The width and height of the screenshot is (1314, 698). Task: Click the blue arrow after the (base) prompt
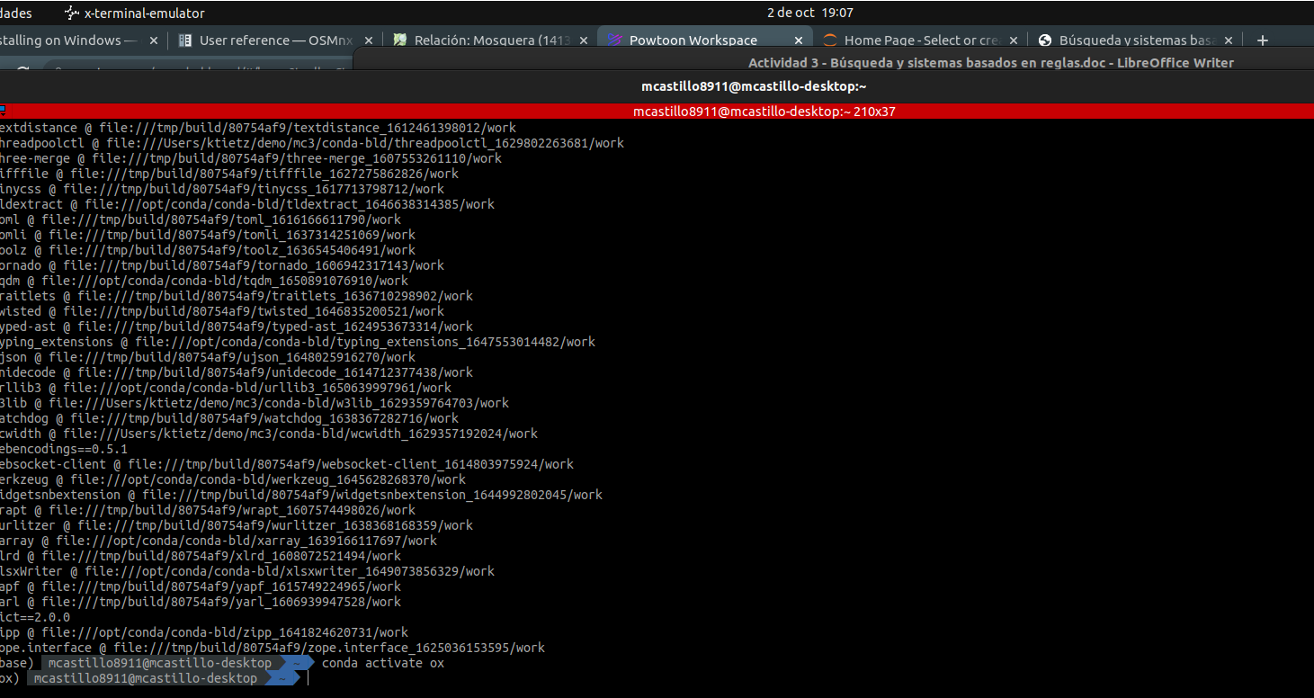click(x=297, y=662)
